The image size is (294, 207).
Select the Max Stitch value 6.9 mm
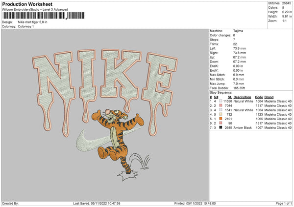click(x=239, y=75)
